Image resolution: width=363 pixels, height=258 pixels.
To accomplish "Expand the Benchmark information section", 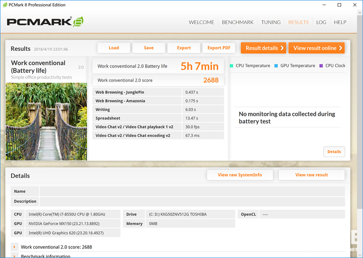I will pyautogui.click(x=15, y=256).
